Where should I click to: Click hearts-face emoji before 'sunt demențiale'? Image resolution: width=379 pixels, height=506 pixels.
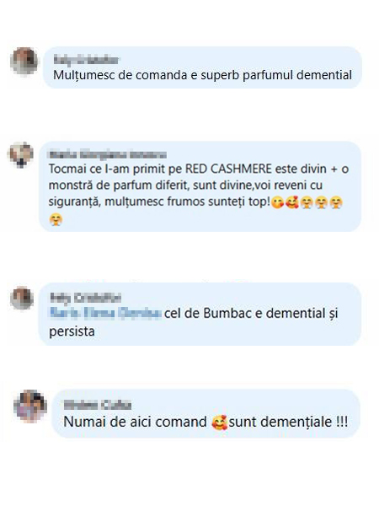tap(219, 423)
